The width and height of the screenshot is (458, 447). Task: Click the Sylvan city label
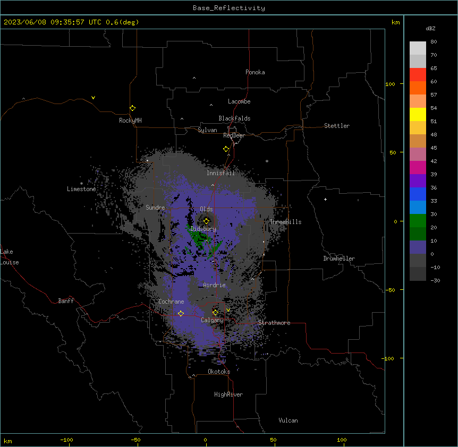(207, 130)
